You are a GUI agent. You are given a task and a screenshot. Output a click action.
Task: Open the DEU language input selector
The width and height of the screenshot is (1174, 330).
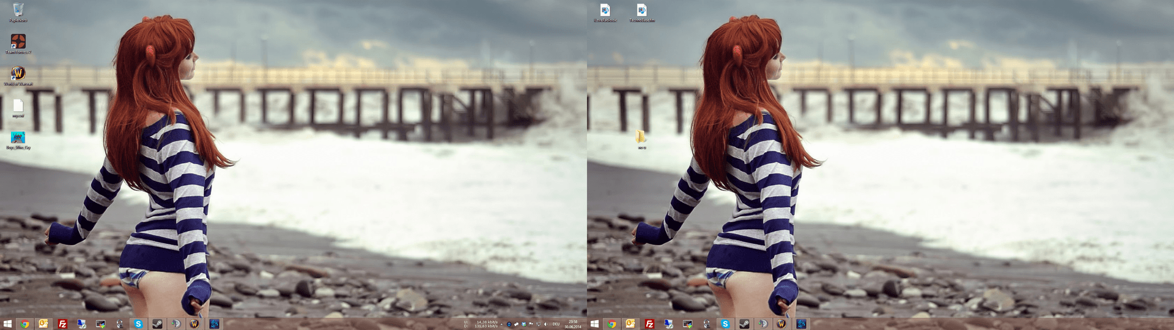pyautogui.click(x=556, y=324)
